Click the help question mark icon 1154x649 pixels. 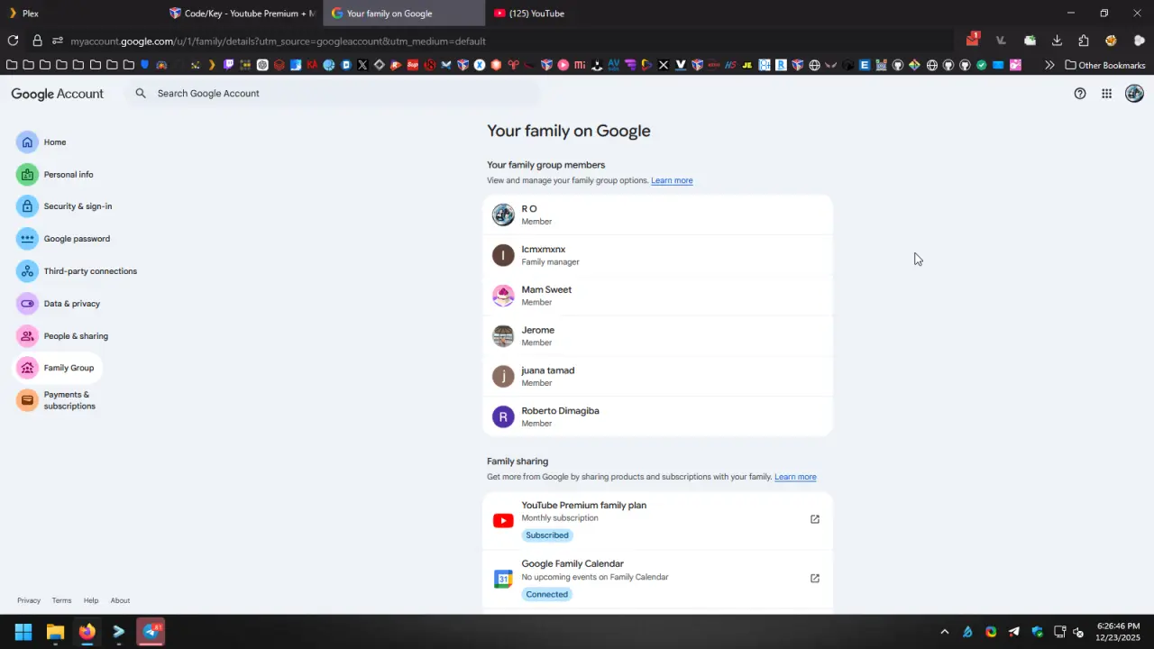[x=1080, y=94]
